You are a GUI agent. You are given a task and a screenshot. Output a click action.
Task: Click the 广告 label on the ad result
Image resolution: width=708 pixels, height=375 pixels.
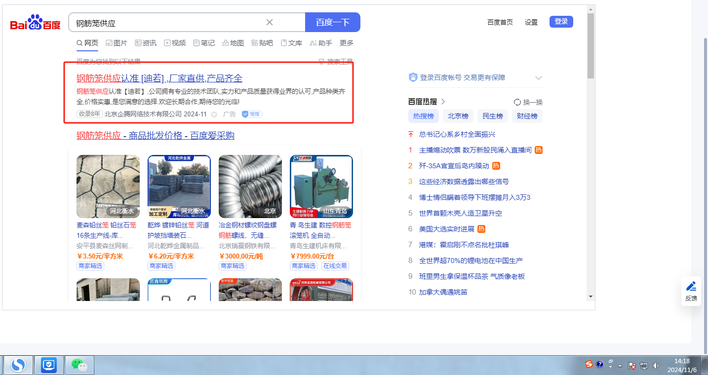(x=230, y=114)
